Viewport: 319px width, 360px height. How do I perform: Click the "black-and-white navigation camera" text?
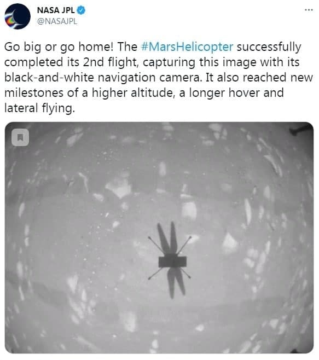tap(102, 77)
